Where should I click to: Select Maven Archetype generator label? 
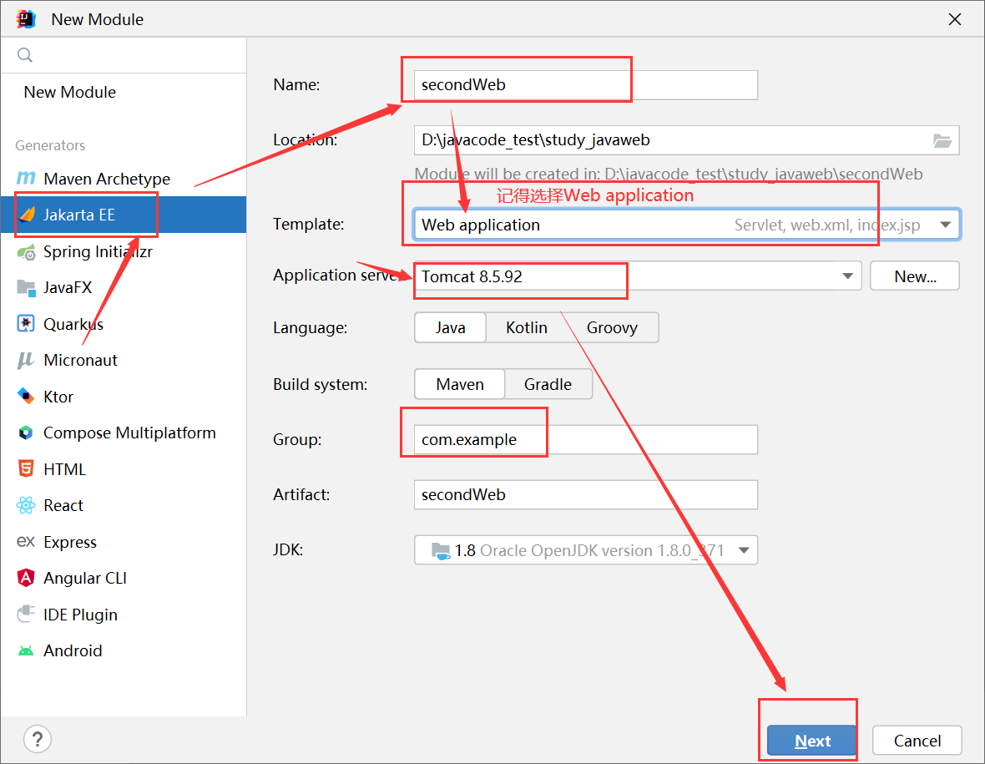(107, 179)
